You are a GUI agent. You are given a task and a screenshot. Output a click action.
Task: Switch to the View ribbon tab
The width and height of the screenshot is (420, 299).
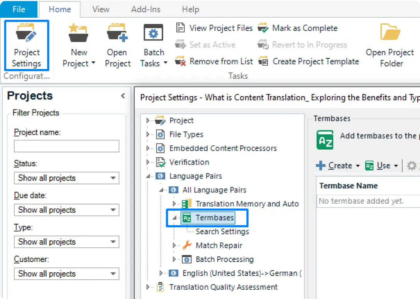(101, 9)
